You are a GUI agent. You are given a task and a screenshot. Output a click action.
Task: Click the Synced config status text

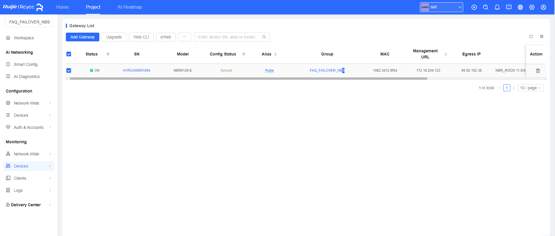[226, 70]
